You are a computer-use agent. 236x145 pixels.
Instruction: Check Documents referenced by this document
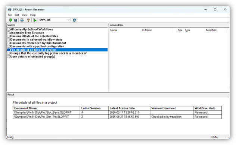pyautogui.click(x=9, y=43)
